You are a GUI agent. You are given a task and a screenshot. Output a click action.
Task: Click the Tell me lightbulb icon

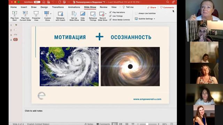(x=124, y=7)
